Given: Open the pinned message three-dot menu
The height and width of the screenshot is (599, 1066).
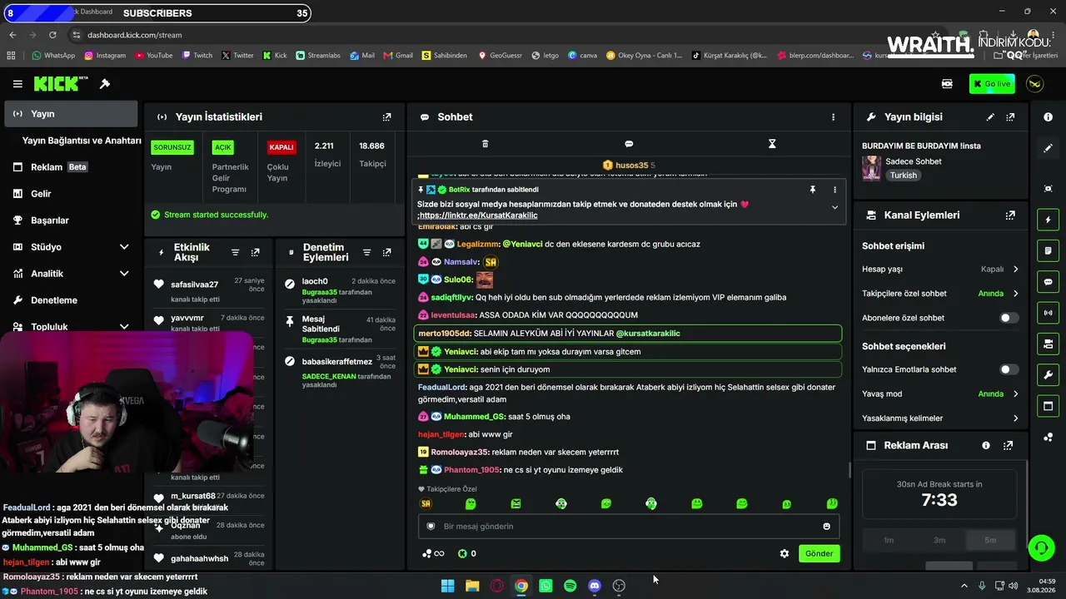Looking at the screenshot, I should tap(834, 190).
